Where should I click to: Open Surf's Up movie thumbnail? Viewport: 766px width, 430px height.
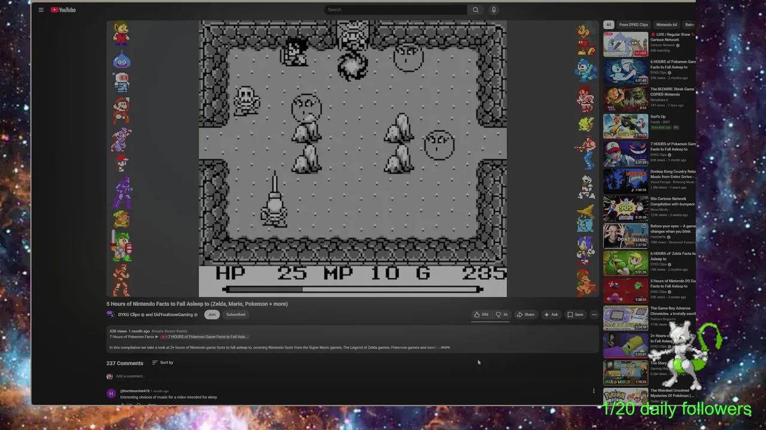tap(625, 127)
